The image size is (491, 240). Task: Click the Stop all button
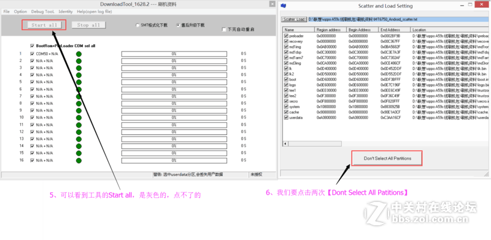(x=88, y=25)
